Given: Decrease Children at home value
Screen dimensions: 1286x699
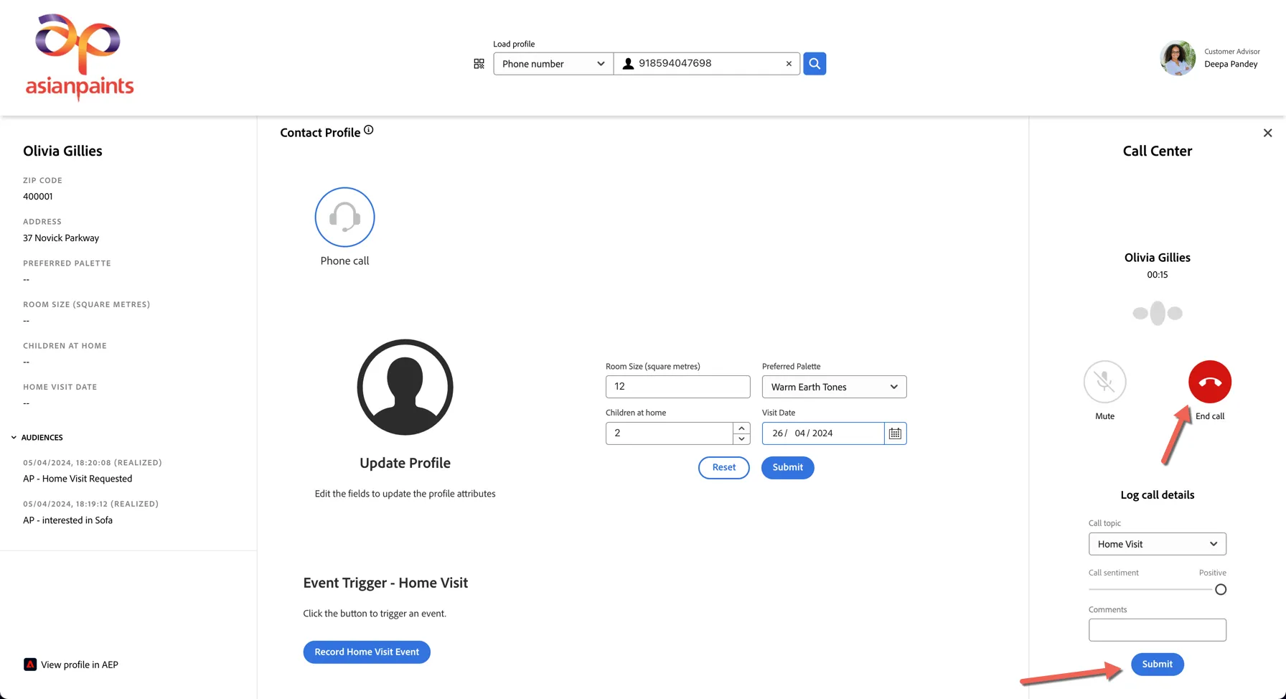Looking at the screenshot, I should click(x=741, y=438).
